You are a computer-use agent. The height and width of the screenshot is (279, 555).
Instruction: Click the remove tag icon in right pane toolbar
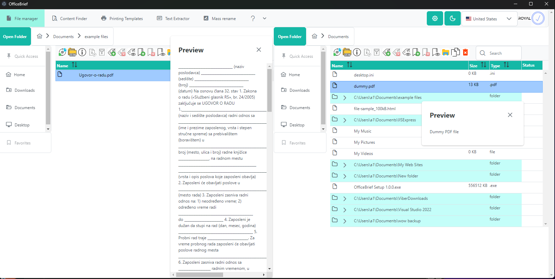(x=396, y=52)
